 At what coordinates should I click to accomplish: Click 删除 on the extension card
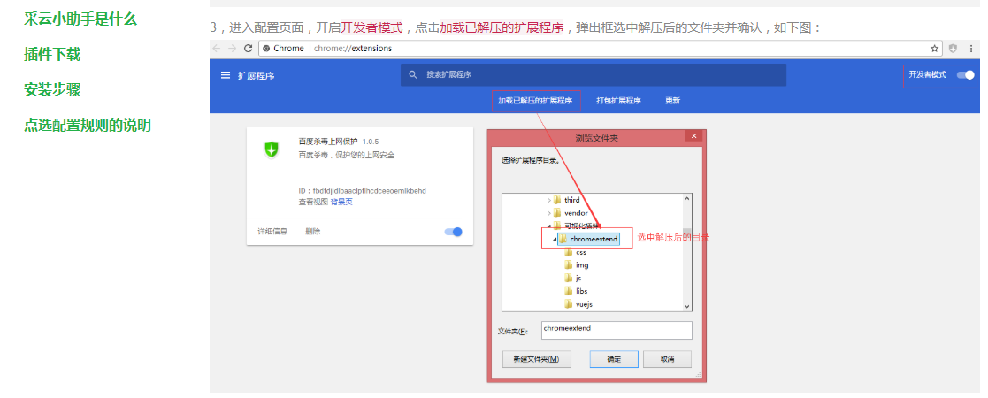tap(313, 232)
